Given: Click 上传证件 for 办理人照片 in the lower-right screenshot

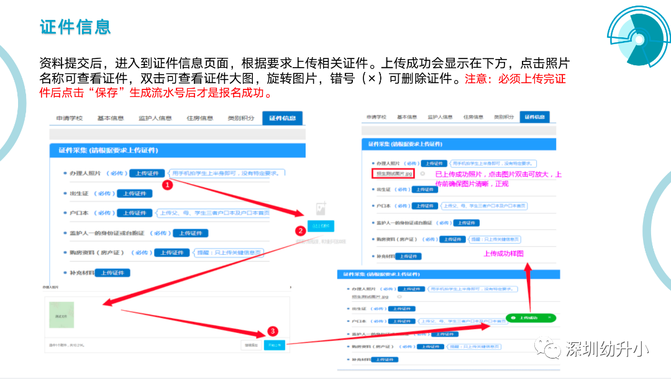Looking at the screenshot, I should pos(412,289).
